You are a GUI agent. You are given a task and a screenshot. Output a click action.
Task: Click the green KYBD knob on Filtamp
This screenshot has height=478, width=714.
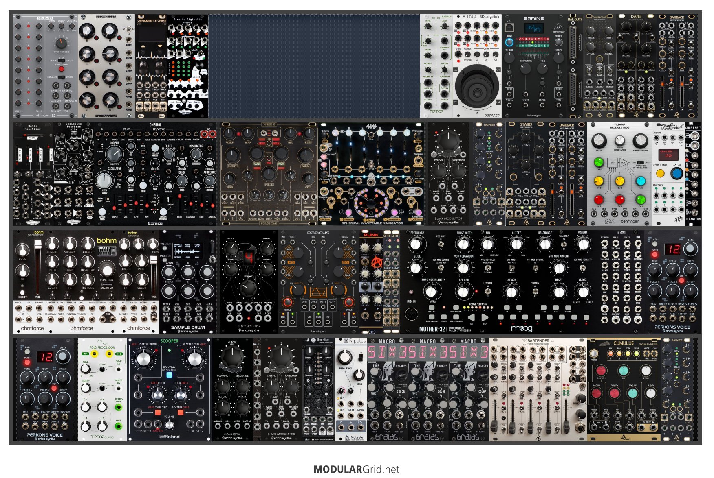[x=599, y=163]
